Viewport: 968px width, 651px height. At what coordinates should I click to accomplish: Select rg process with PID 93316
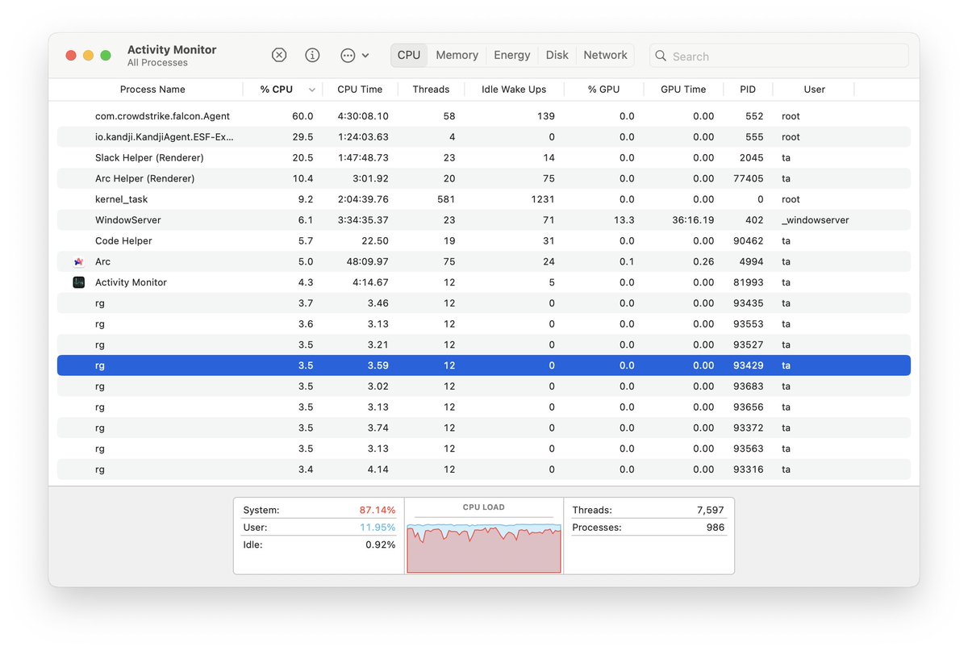[484, 469]
